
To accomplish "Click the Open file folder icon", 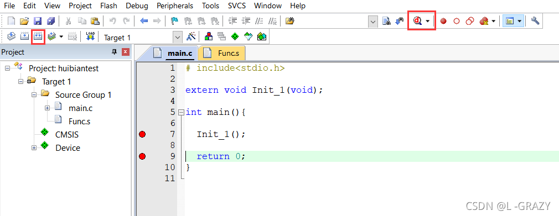I will point(24,21).
